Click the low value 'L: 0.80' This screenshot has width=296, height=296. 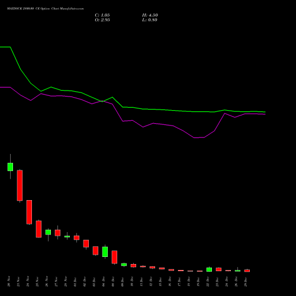coord(150,20)
